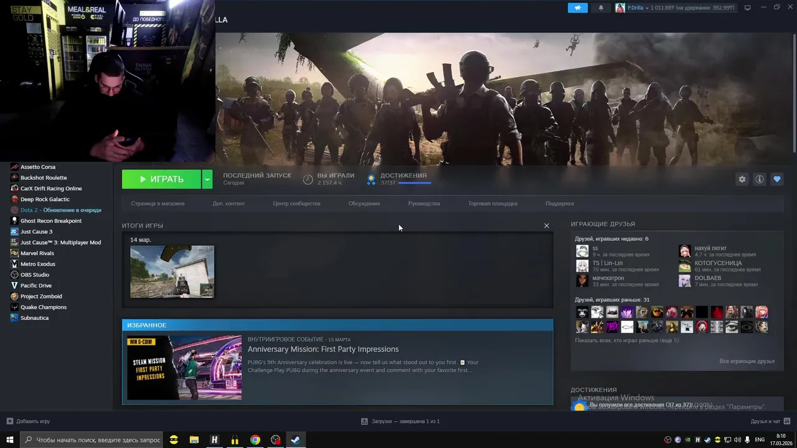Click the achievements 37/37 progress bar
Screen dimensions: 797x448
(414, 183)
